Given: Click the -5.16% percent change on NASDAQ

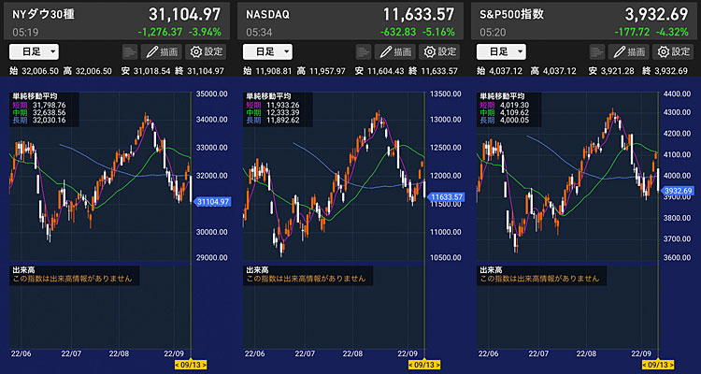Looking at the screenshot, I should point(438,32).
